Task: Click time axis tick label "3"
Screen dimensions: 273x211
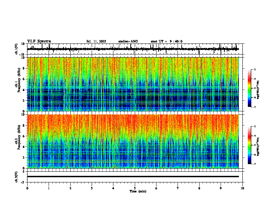Action: (92, 188)
